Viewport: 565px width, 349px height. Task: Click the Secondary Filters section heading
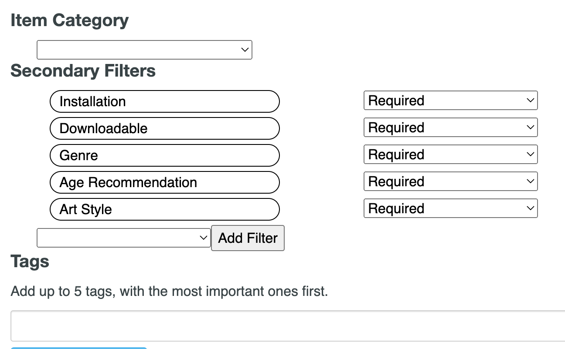[83, 70]
